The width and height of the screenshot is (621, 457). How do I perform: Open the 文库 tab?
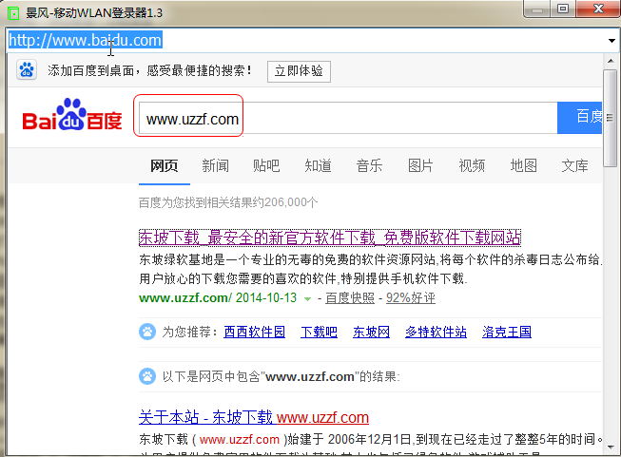click(x=574, y=165)
